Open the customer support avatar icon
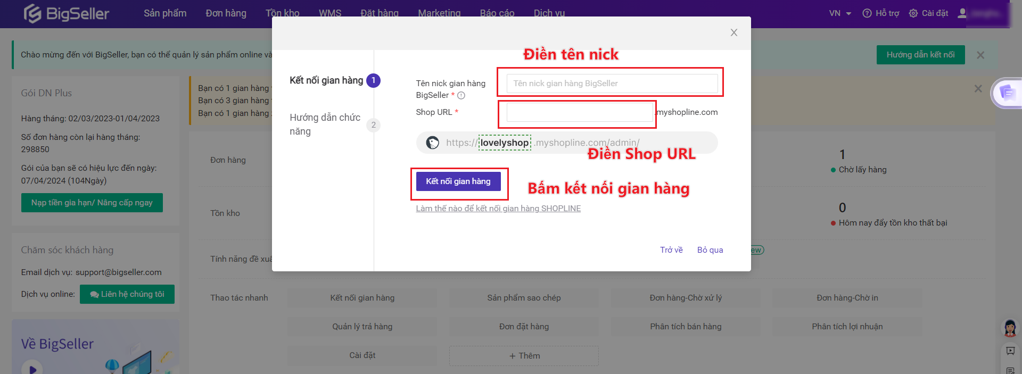The image size is (1022, 374). coord(1010,328)
